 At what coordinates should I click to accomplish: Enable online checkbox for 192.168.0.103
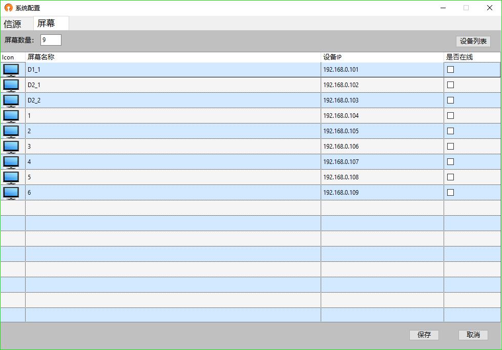pos(451,100)
